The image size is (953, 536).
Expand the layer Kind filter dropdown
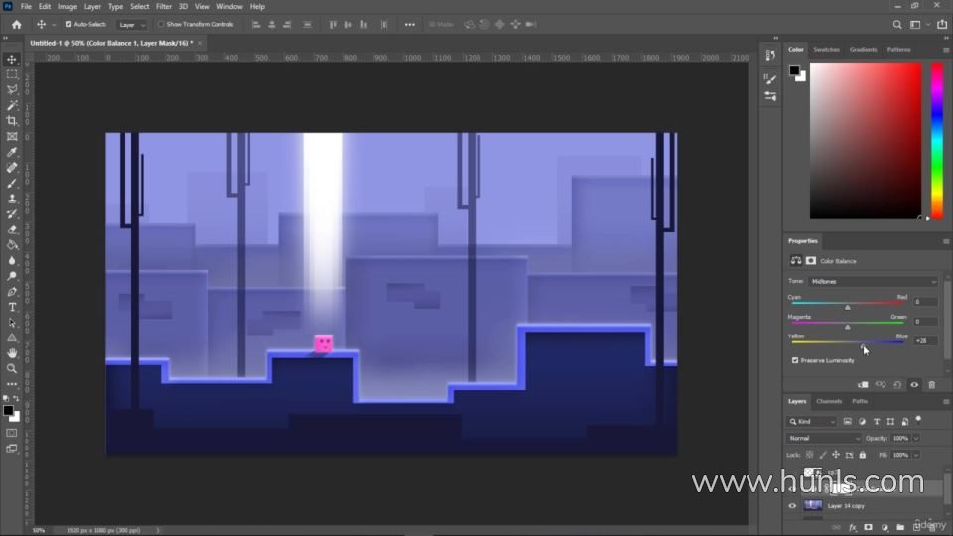[812, 421]
